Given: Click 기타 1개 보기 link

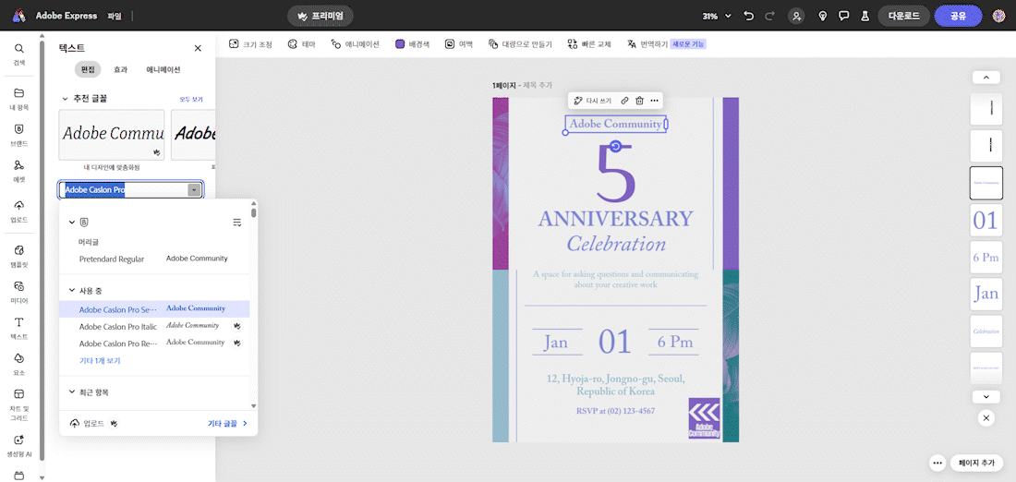Looking at the screenshot, I should coord(100,360).
